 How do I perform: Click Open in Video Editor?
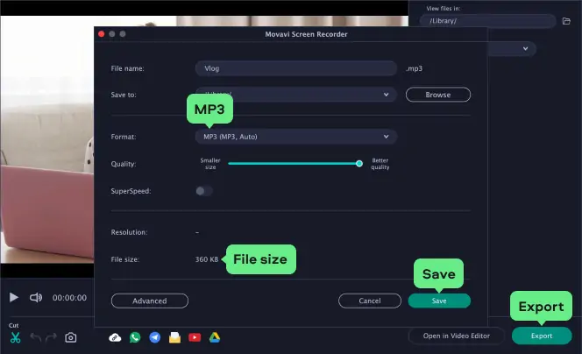[457, 336]
